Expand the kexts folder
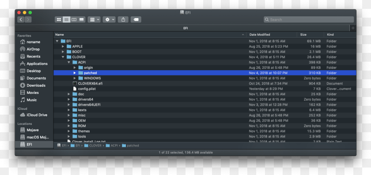The height and width of the screenshot is (175, 371). pos(68,110)
